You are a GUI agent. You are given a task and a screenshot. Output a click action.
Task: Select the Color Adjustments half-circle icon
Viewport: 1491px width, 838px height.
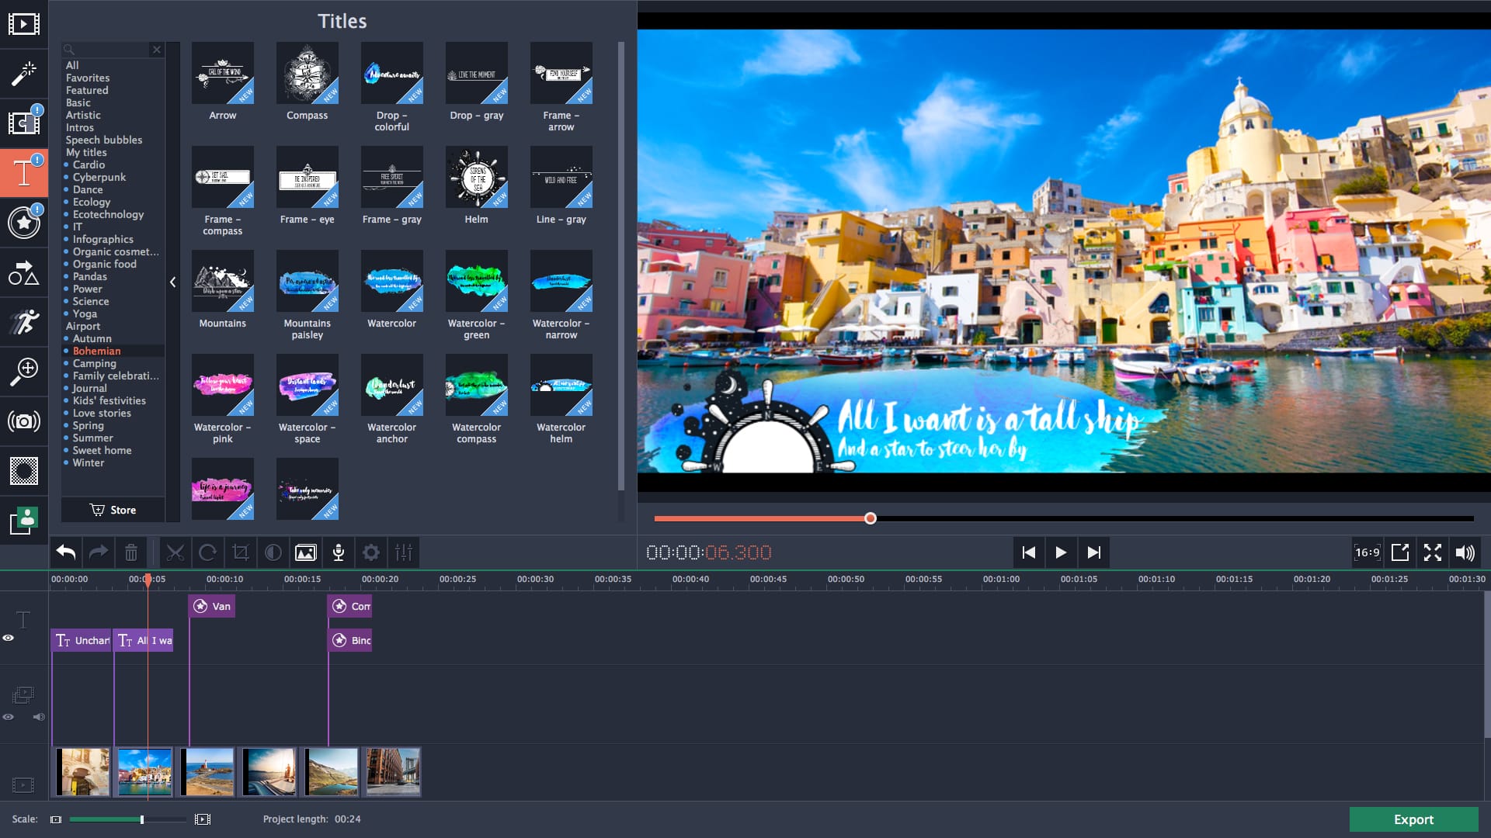tap(273, 552)
